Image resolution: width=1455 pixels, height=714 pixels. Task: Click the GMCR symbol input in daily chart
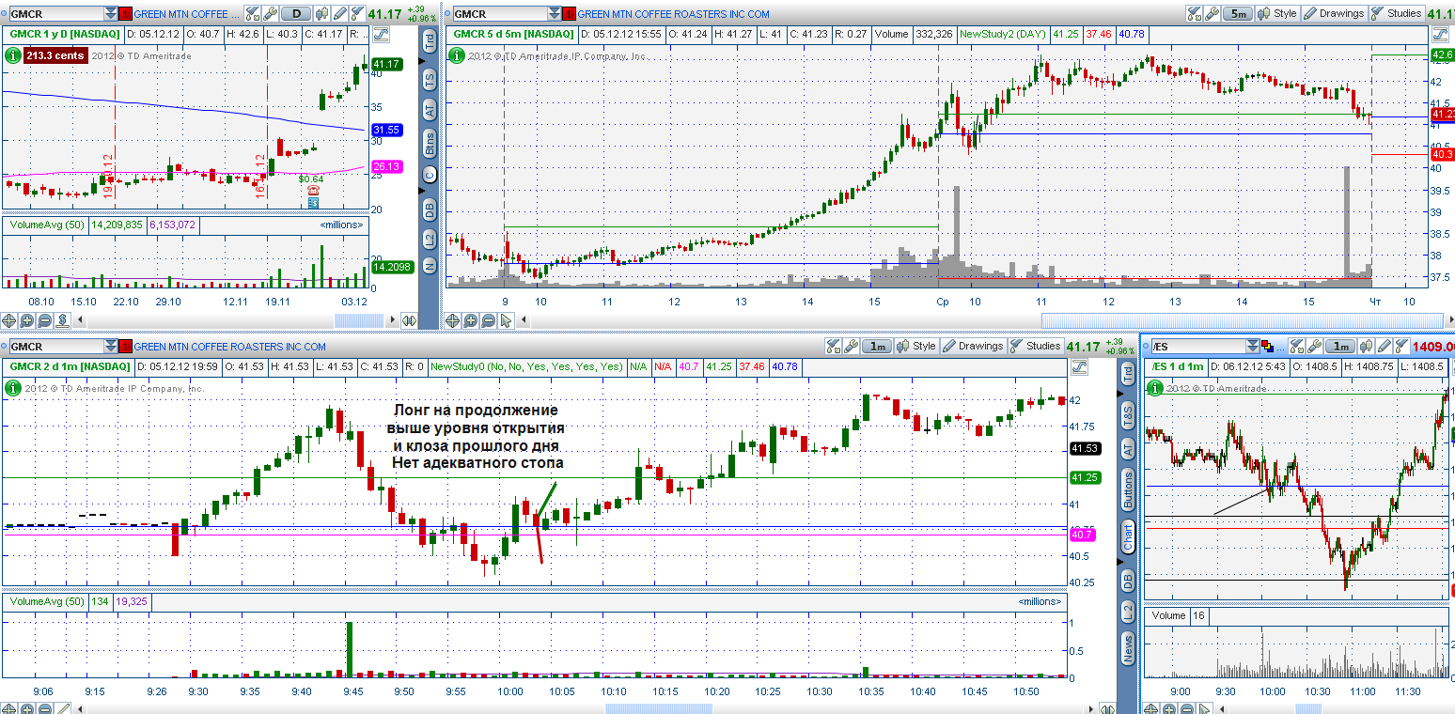[x=55, y=14]
